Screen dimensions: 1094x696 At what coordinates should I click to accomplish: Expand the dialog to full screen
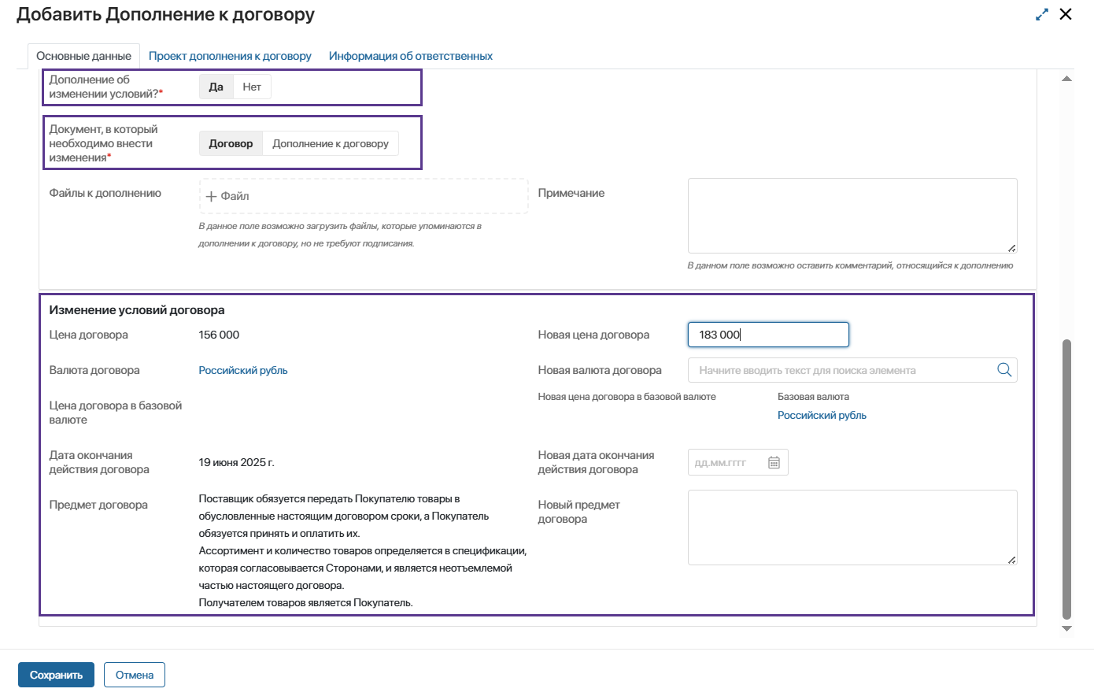(x=1042, y=14)
